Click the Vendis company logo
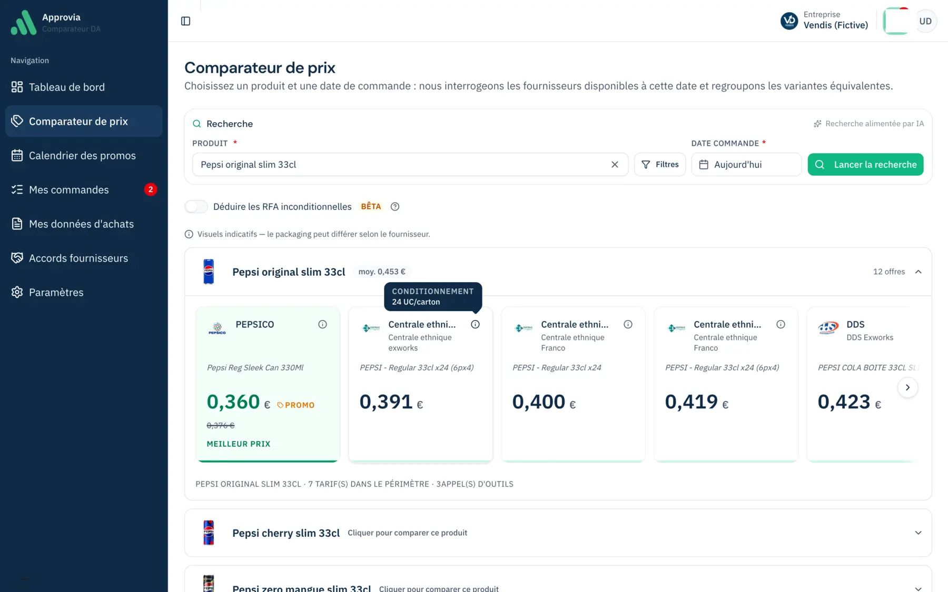Image resolution: width=948 pixels, height=592 pixels. [x=789, y=21]
